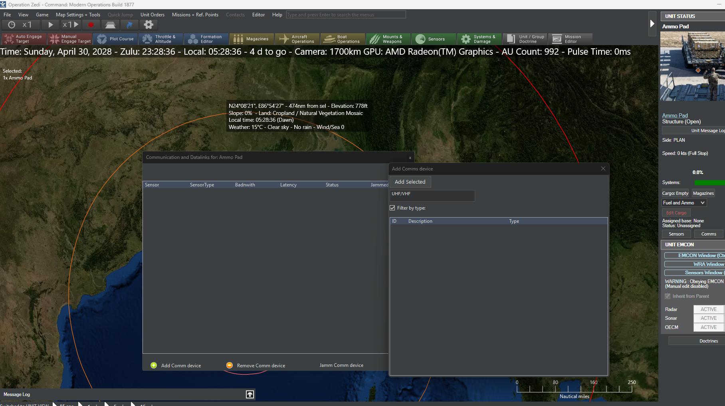Open the Sensors Window button
Screen dimensions: 725x406
(695, 273)
